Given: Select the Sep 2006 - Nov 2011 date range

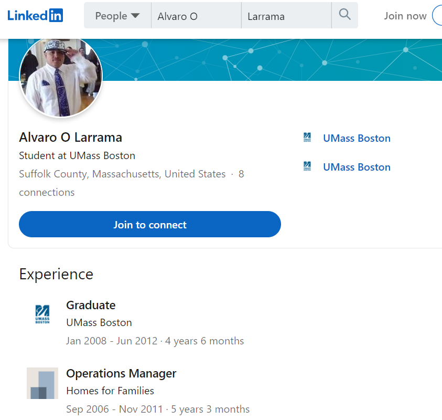Looking at the screenshot, I should coord(114,409).
